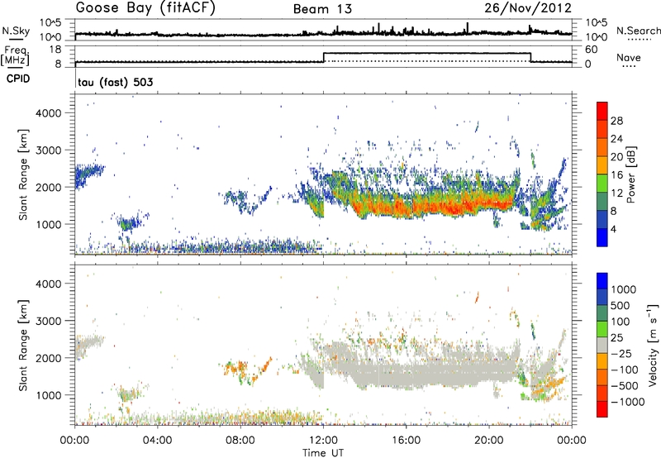661x458 pixels.
Task: Click the "08:00" time tick label
Action: tap(240, 441)
